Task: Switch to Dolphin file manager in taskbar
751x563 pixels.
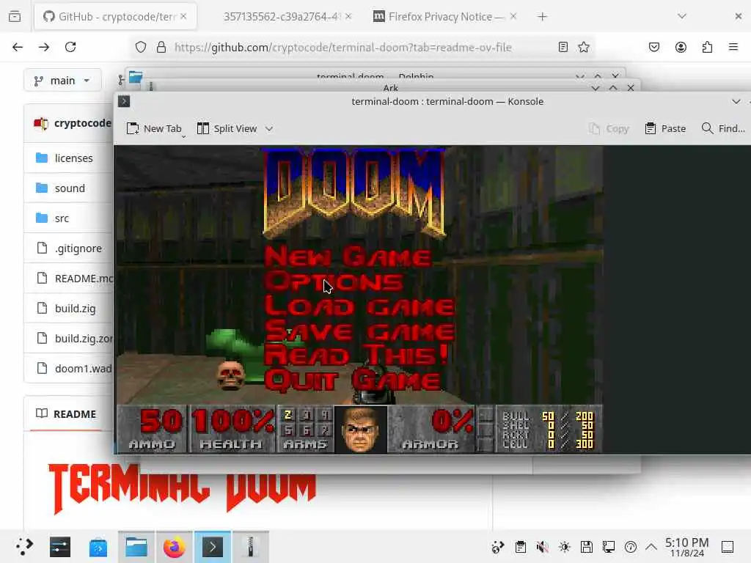Action: [x=136, y=547]
